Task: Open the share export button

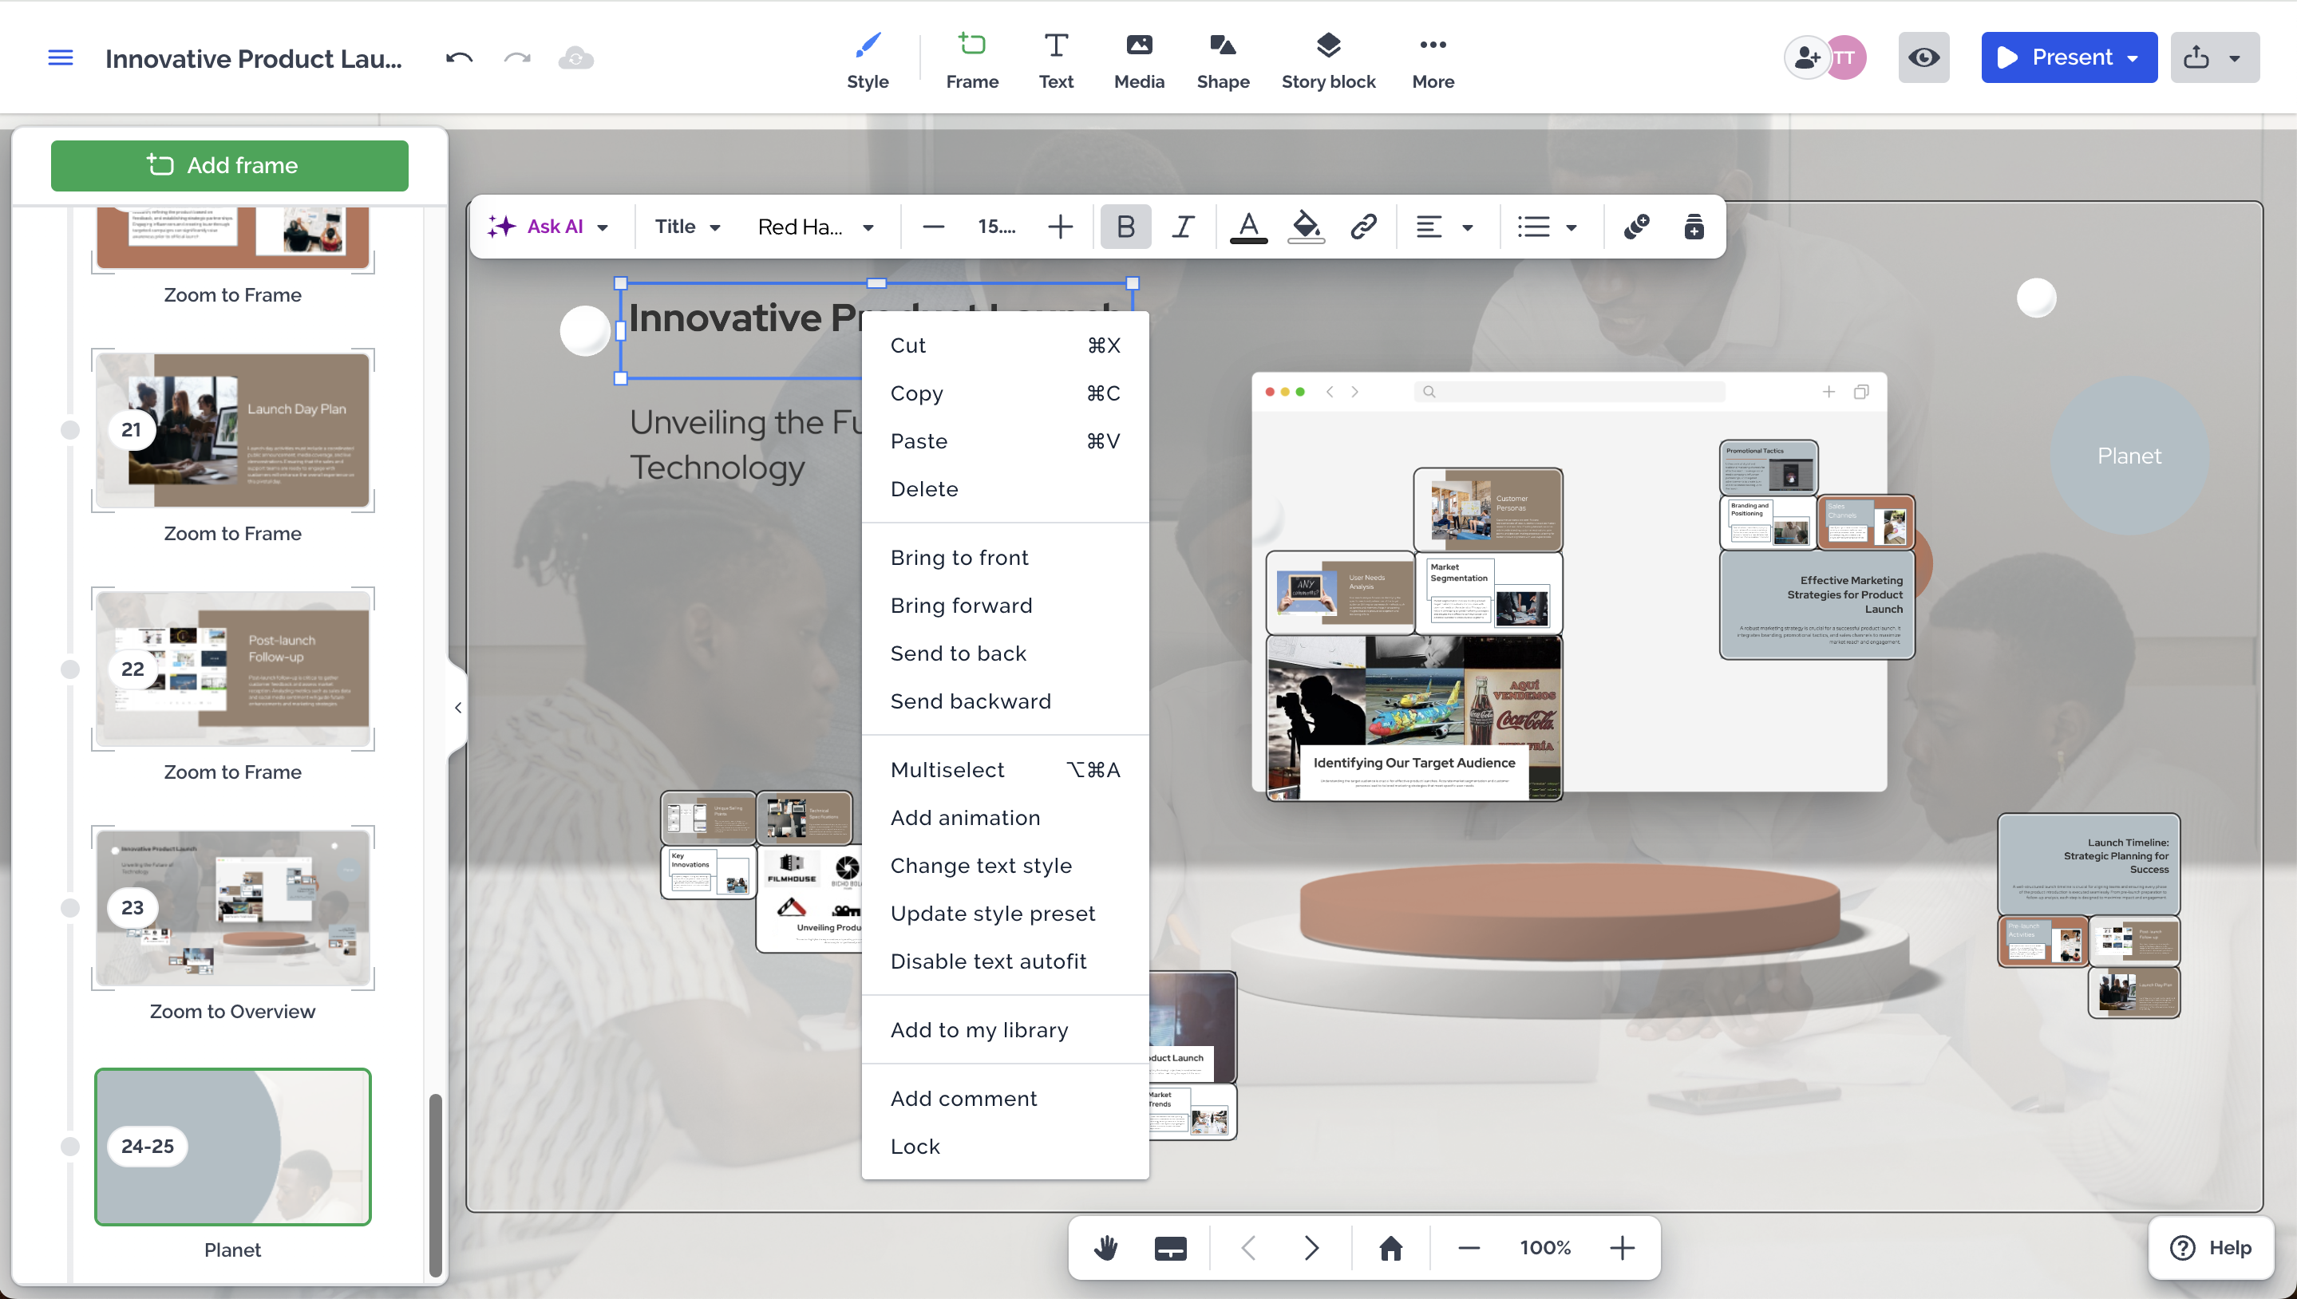Action: (2196, 58)
